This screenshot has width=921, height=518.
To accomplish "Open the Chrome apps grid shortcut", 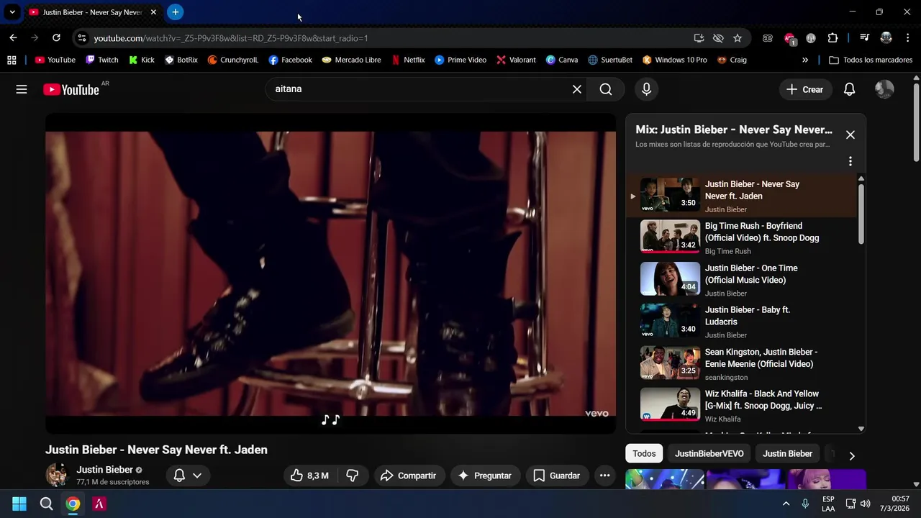I will (12, 60).
